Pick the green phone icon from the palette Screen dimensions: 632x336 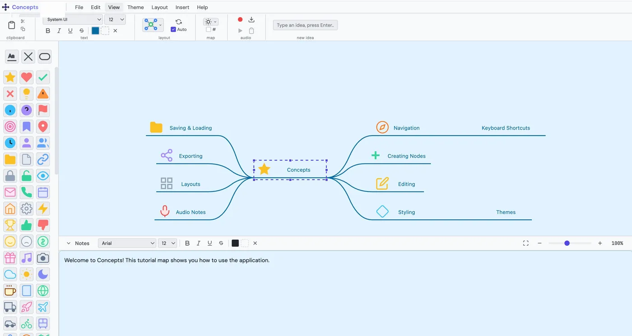(x=27, y=192)
